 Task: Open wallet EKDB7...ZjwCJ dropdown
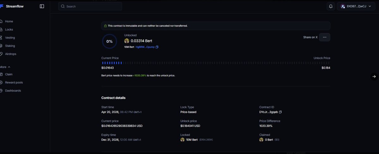356,6
